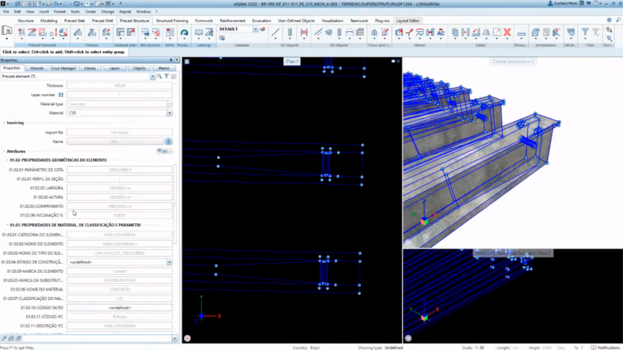Collapse the Attributes section

coord(4,151)
